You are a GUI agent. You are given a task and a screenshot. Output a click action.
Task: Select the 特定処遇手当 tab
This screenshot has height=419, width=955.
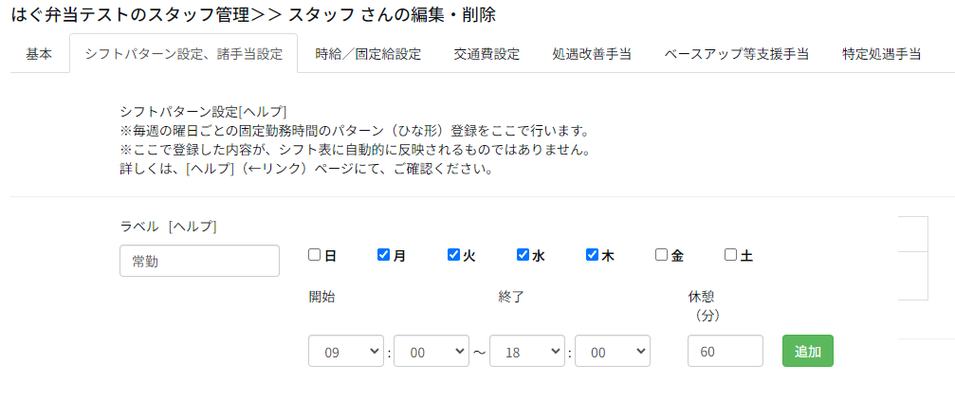click(x=881, y=54)
